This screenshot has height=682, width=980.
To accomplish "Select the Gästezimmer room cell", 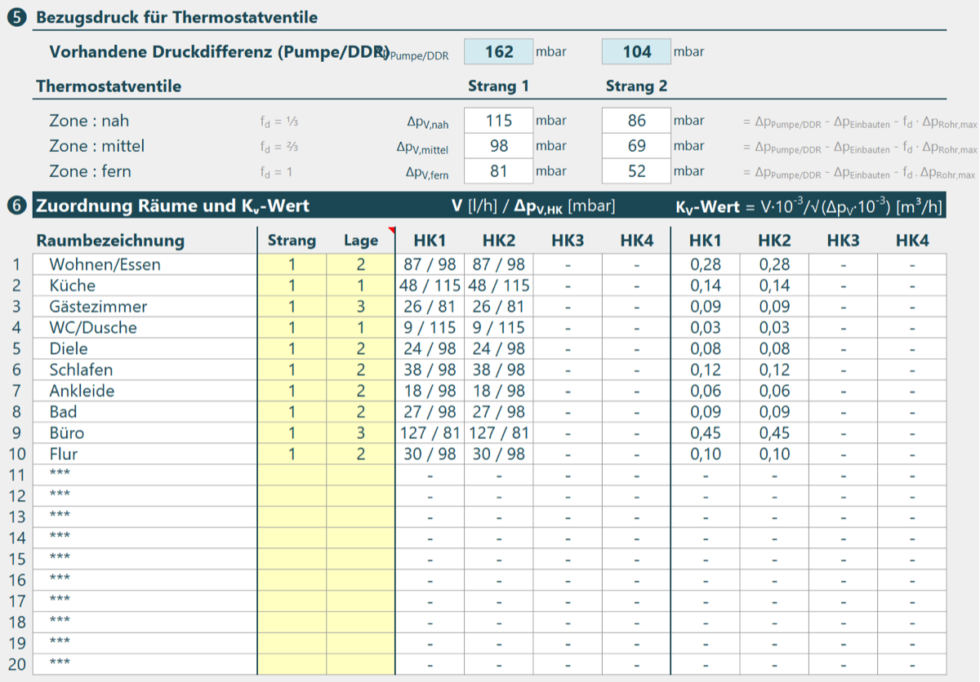I will (x=145, y=307).
